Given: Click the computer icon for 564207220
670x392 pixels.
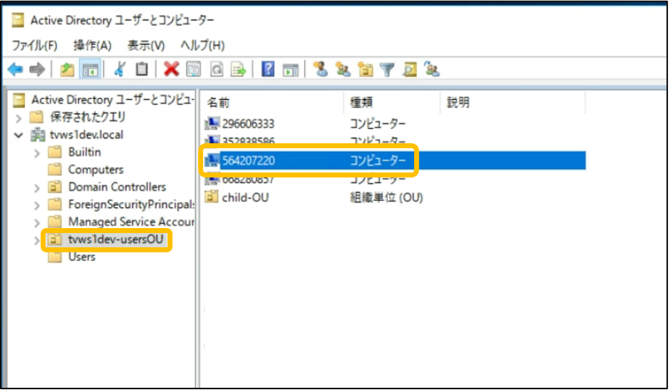Looking at the screenshot, I should click(x=212, y=161).
